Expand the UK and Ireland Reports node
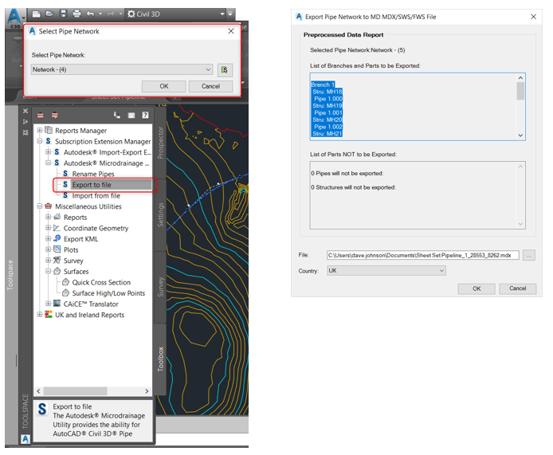Screen dimensions: 553x455 coord(40,315)
